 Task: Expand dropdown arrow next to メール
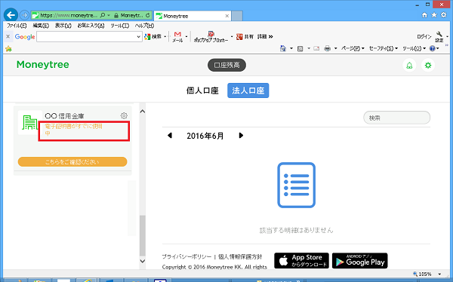186,37
